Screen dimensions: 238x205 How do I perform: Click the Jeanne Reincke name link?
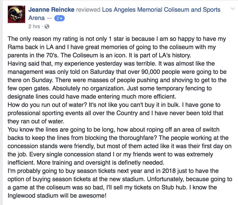[x=51, y=10]
